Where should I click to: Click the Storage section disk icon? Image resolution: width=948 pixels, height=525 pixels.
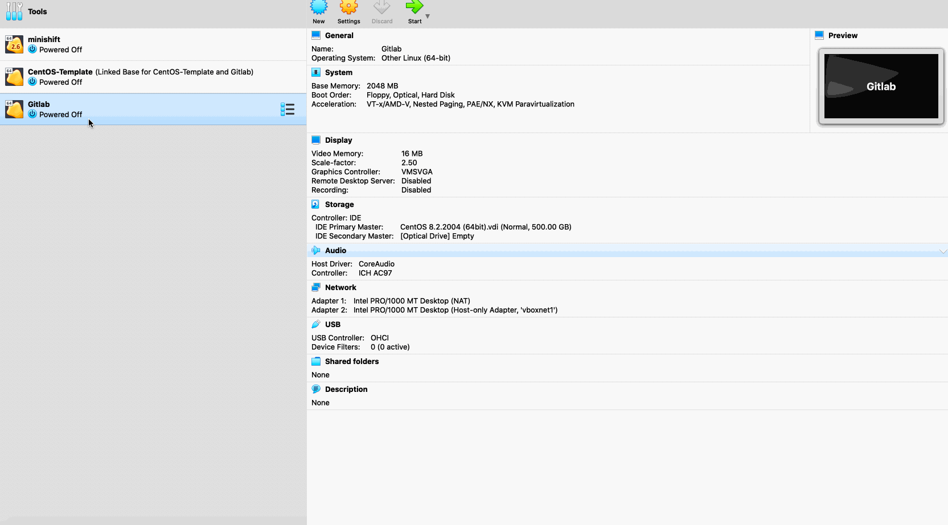[317, 204]
